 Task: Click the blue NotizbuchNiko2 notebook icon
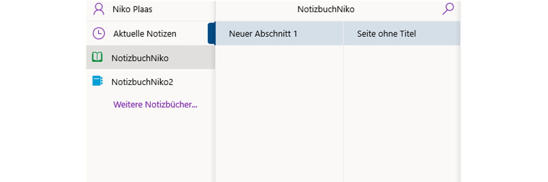pyautogui.click(x=97, y=81)
